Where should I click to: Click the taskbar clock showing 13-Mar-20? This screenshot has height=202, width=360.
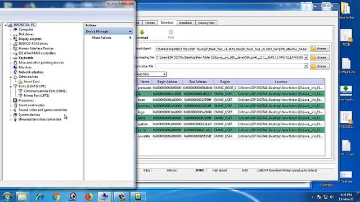click(x=346, y=197)
